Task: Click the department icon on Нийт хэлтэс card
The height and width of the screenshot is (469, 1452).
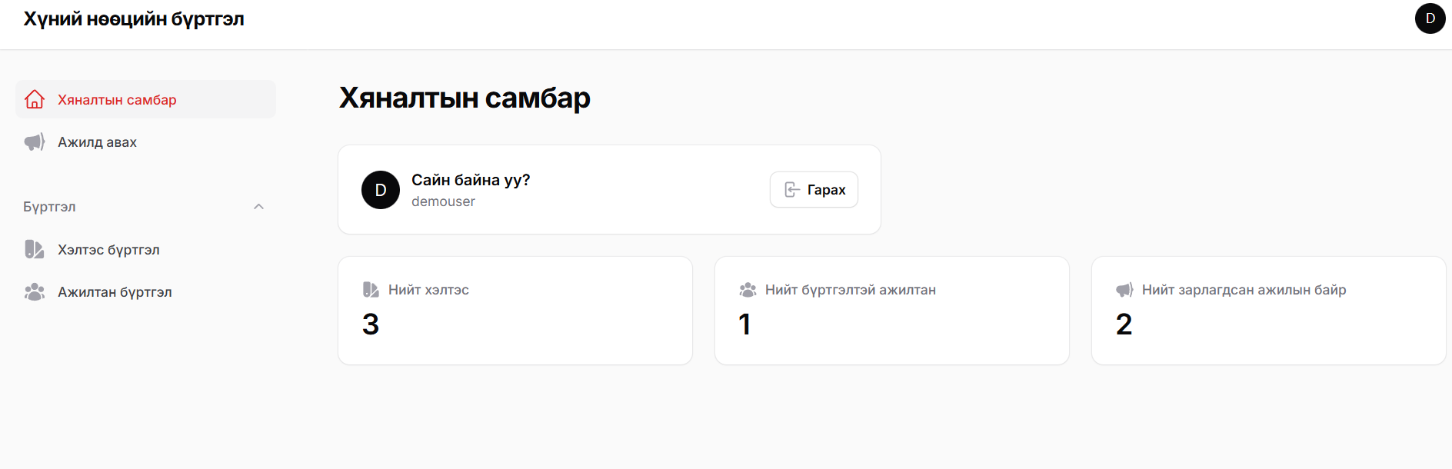Action: [371, 290]
